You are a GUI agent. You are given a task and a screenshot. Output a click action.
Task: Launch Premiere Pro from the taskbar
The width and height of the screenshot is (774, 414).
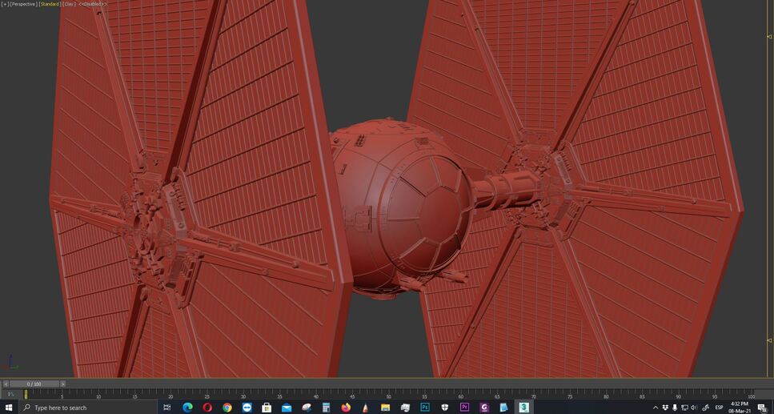point(464,408)
